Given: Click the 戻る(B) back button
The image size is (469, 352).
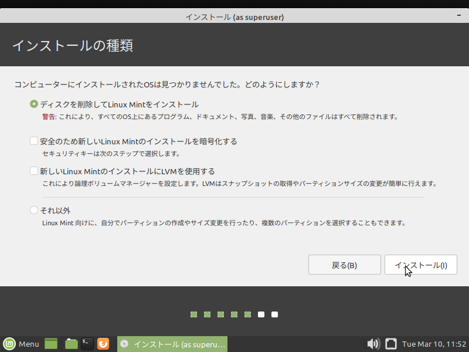Looking at the screenshot, I should tap(345, 265).
